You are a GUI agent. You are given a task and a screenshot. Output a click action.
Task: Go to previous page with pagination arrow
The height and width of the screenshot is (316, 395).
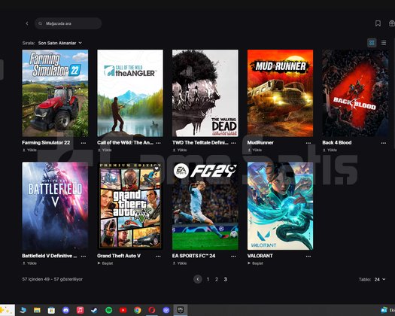click(198, 279)
